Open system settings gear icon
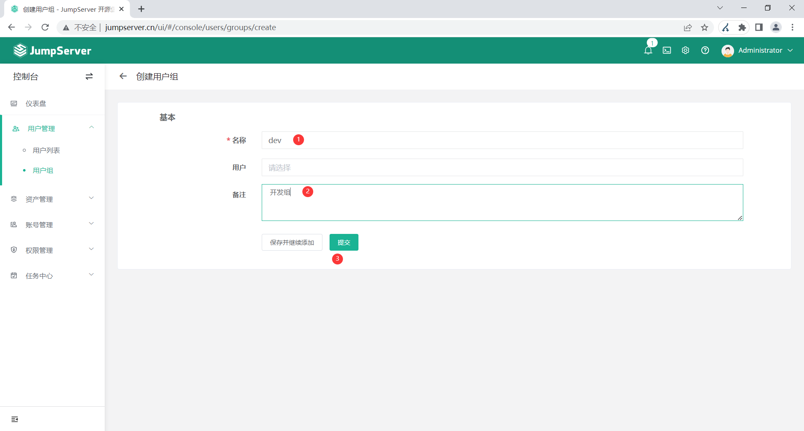 click(685, 50)
